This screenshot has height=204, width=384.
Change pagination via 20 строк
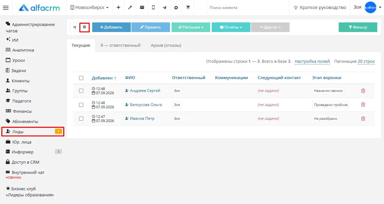point(366,61)
